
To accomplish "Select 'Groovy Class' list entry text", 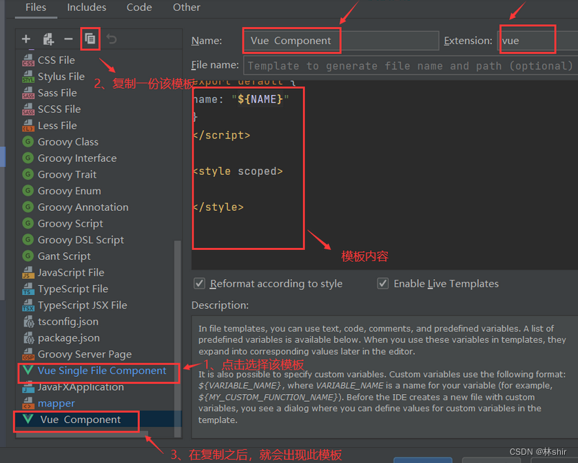I will tap(68, 142).
